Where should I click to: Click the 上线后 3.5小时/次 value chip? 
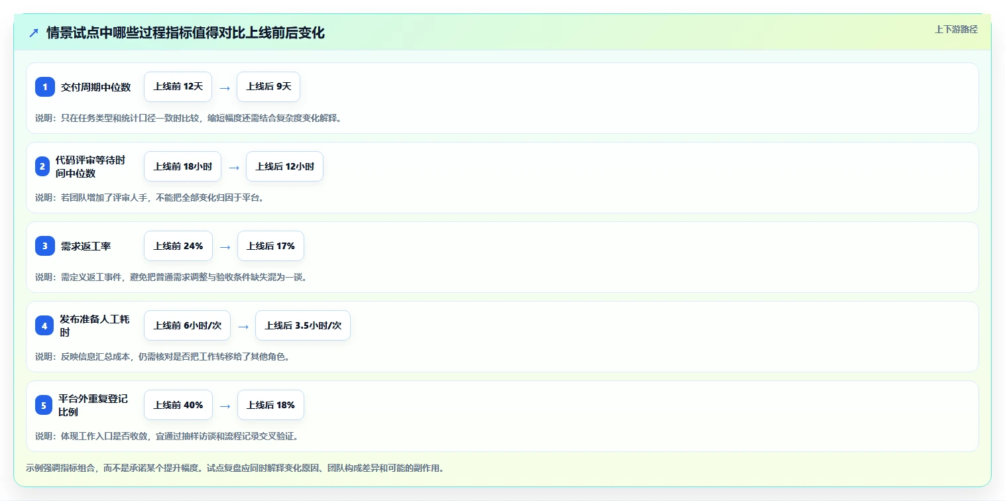point(303,325)
